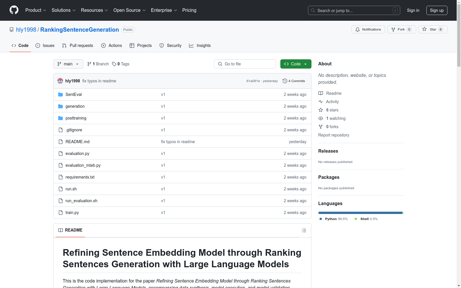Open the run_evaluation.sh file

click(81, 201)
